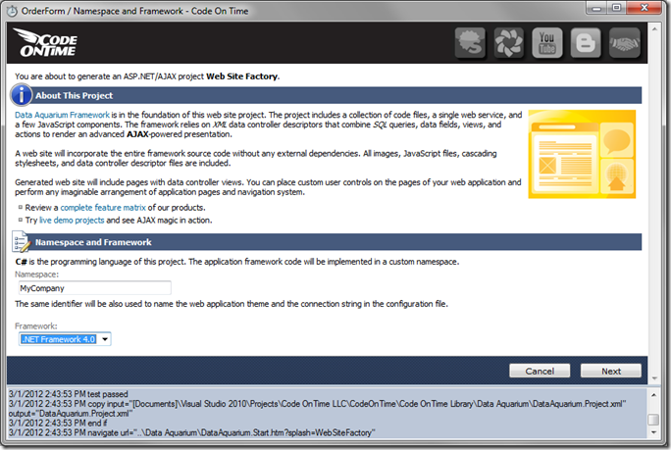Click the Namespace and Framework notepad icon

[x=22, y=241]
